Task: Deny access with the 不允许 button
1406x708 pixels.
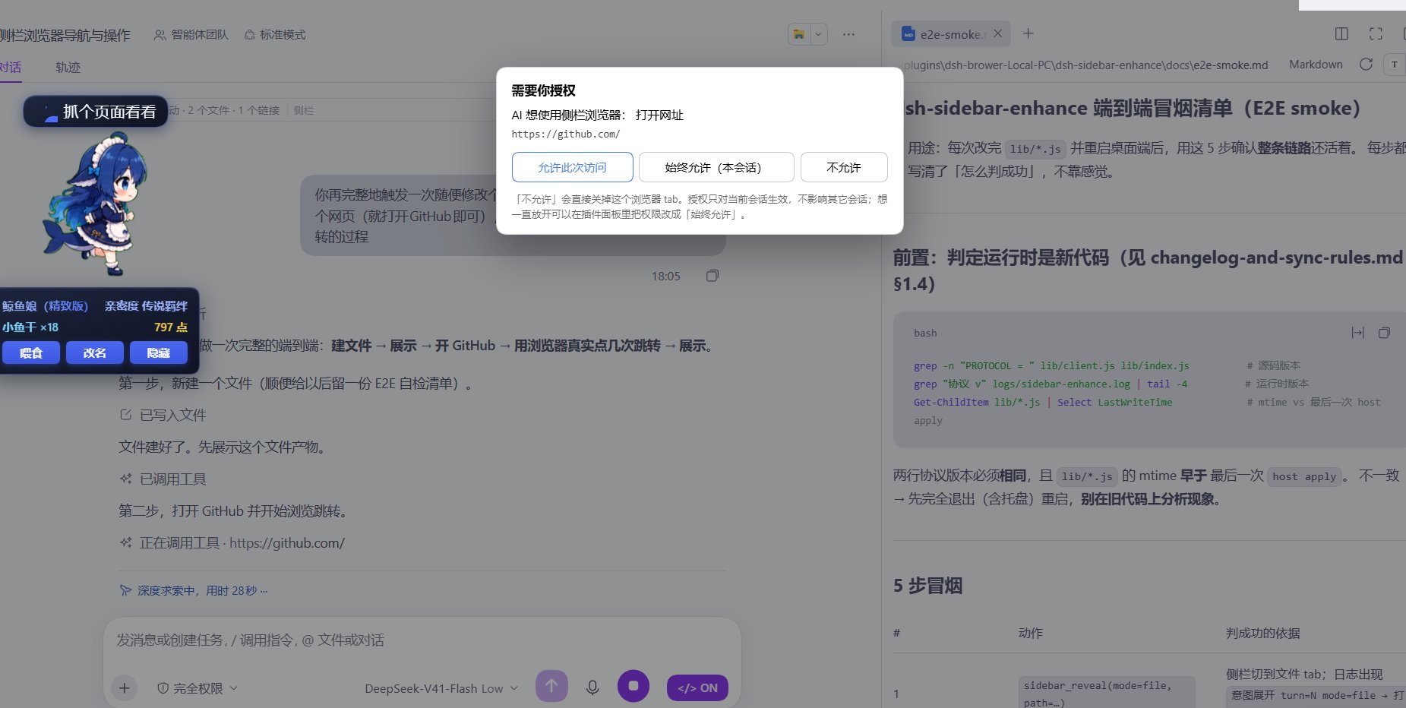Action: pos(844,167)
